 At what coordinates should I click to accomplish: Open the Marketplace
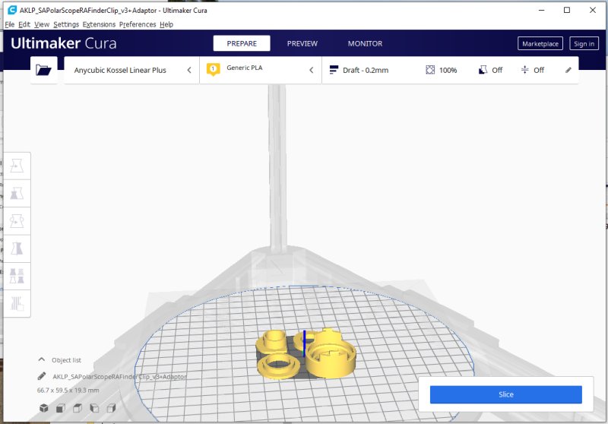pos(540,44)
